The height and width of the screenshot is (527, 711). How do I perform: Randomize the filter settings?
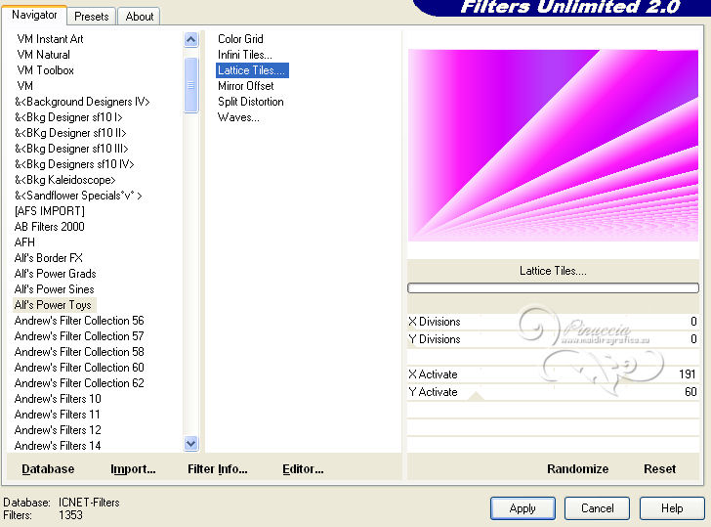coord(578,469)
